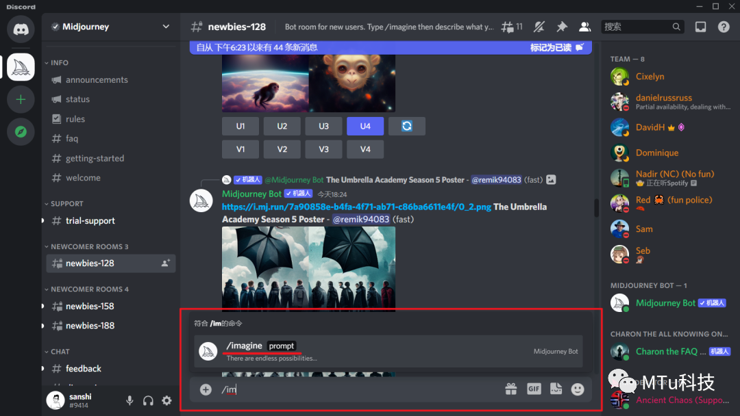Open the monkey space image grid
The width and height of the screenshot is (740, 416).
[308, 83]
